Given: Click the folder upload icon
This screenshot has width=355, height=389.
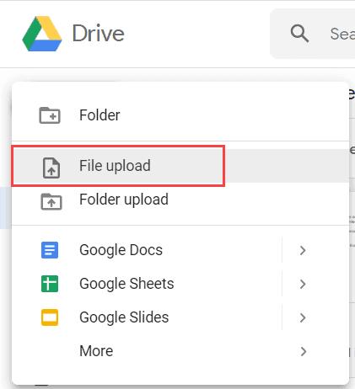Looking at the screenshot, I should click(51, 201).
